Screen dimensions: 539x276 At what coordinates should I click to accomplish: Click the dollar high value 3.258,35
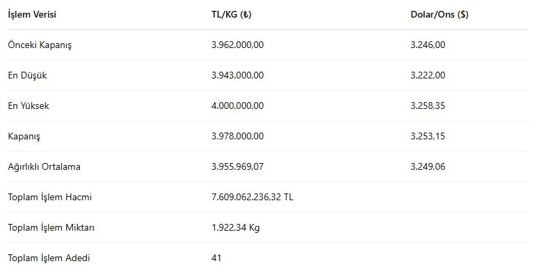click(x=428, y=106)
